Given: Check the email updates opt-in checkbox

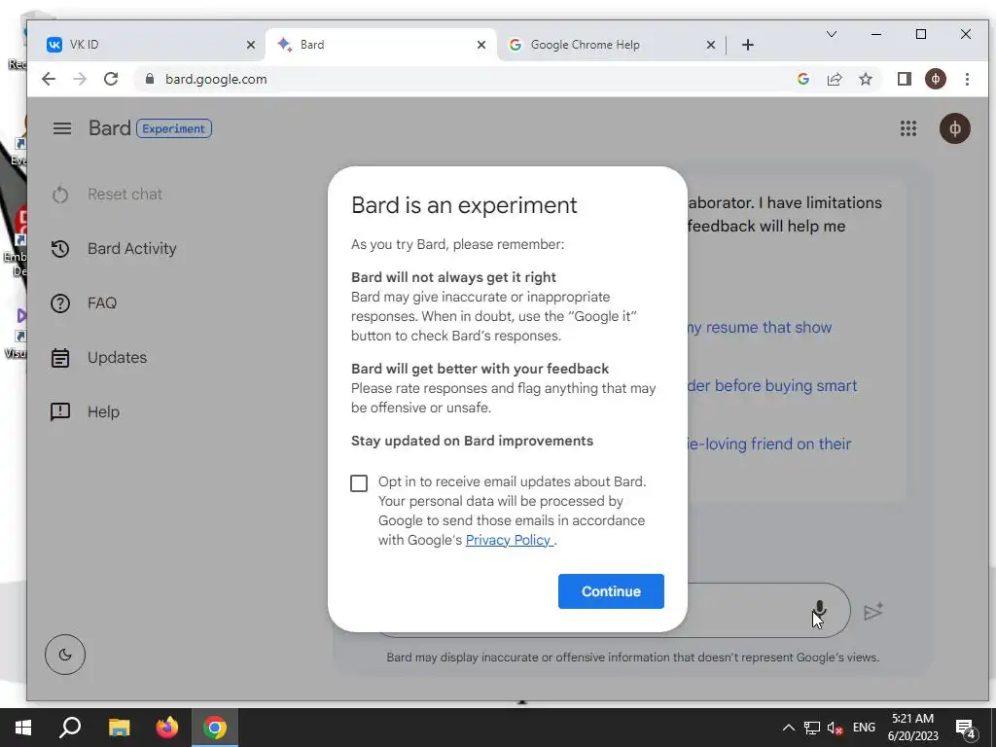Looking at the screenshot, I should pos(359,483).
